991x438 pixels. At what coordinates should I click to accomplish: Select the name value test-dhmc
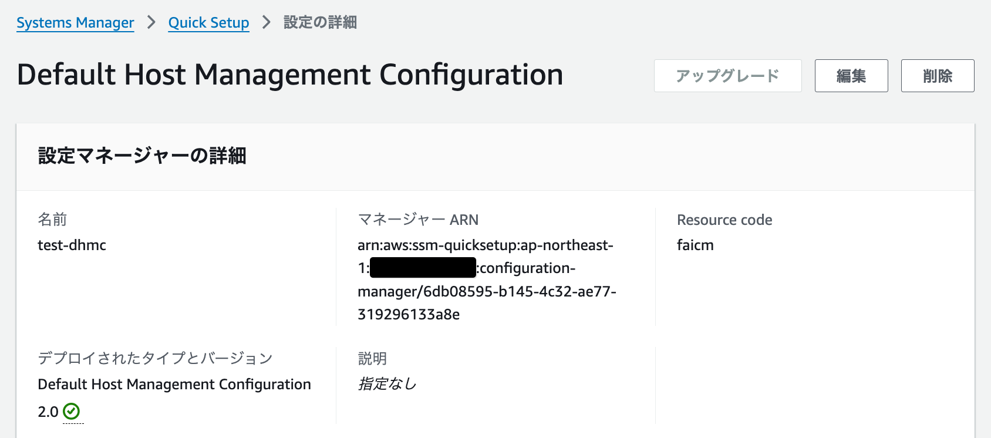pyautogui.click(x=72, y=245)
